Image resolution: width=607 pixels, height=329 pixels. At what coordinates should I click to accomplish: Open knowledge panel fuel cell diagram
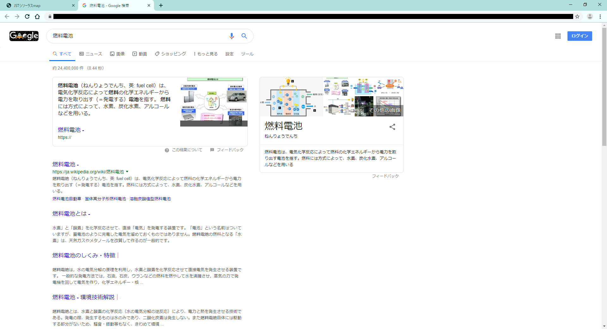(x=291, y=97)
